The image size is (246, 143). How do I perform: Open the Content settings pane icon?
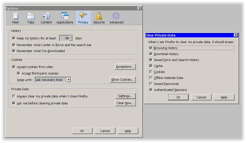click(x=46, y=18)
